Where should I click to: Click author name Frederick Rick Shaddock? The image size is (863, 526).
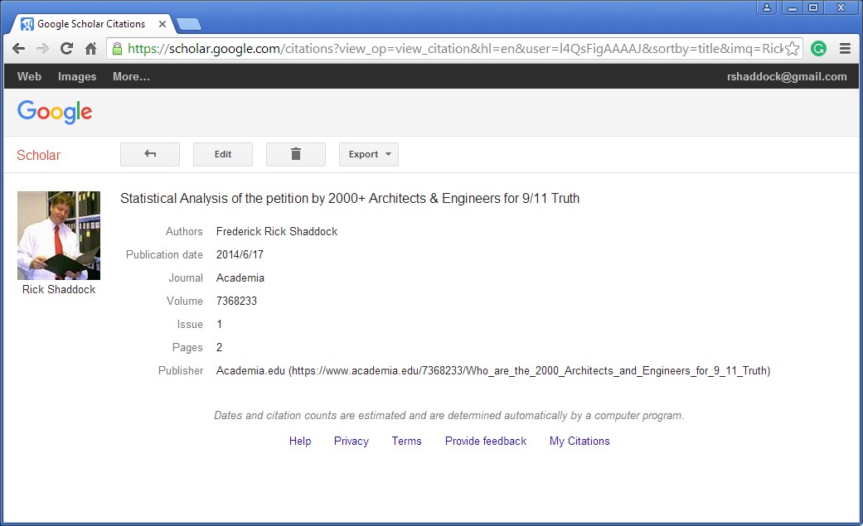(277, 232)
